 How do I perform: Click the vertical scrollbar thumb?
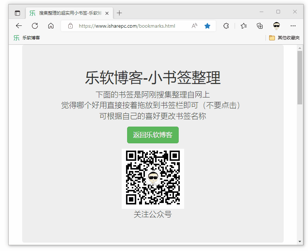pyautogui.click(x=300, y=78)
